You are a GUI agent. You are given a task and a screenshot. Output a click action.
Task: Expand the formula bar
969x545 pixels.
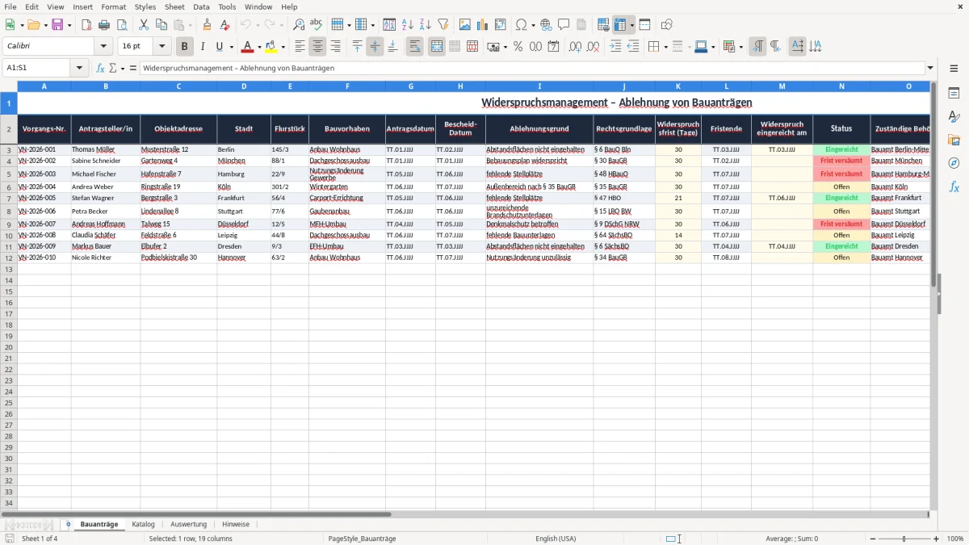click(930, 69)
